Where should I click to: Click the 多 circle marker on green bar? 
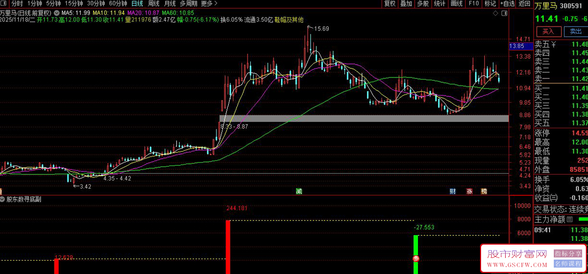415,259
